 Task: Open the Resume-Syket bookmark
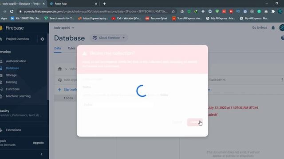coord(156,19)
